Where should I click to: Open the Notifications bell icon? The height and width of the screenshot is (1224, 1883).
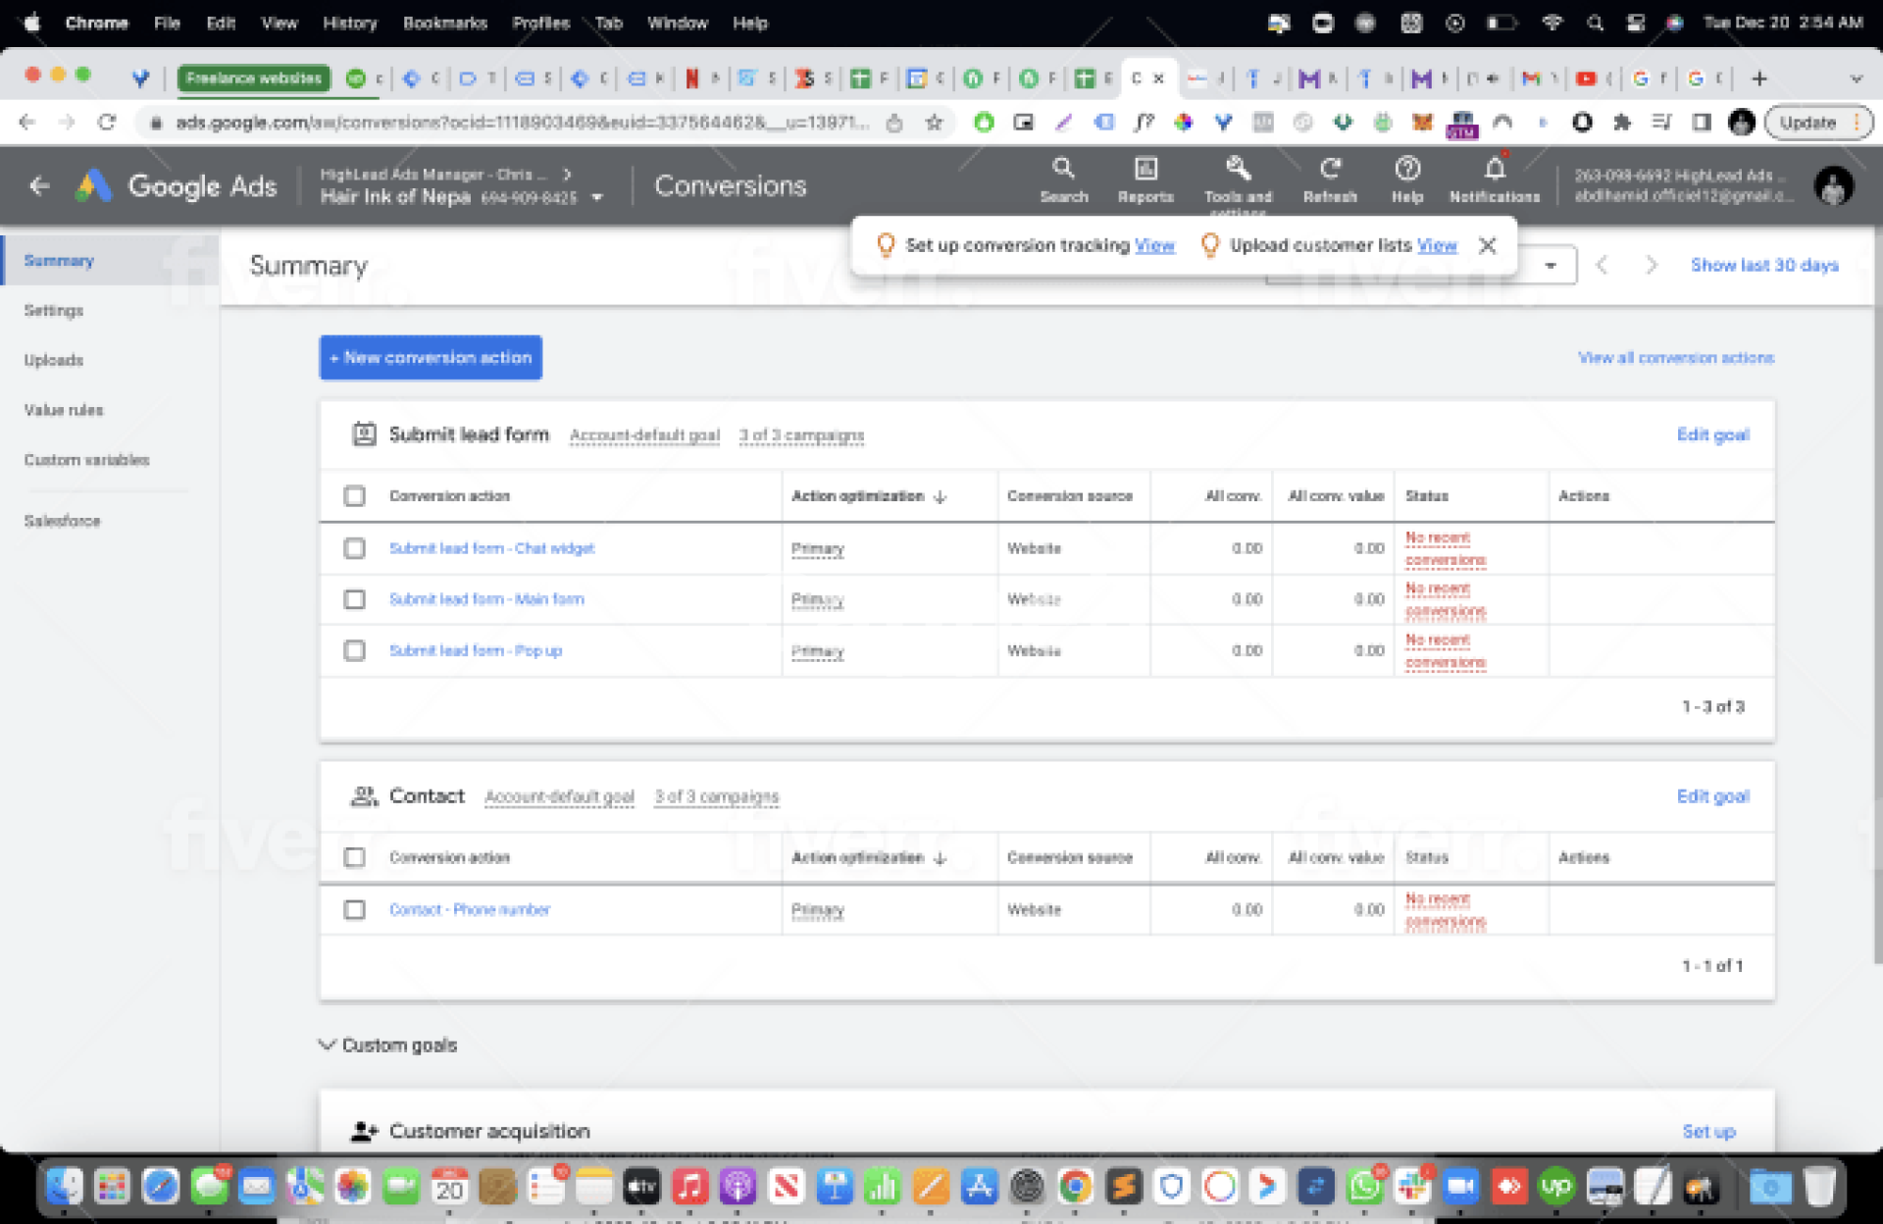[1494, 169]
